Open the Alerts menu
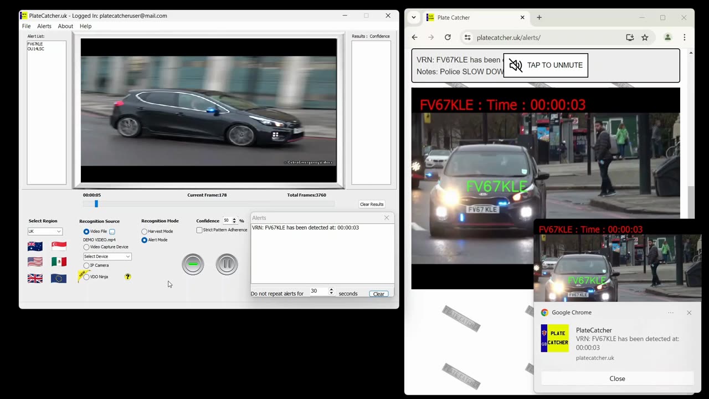709x399 pixels. pyautogui.click(x=44, y=26)
